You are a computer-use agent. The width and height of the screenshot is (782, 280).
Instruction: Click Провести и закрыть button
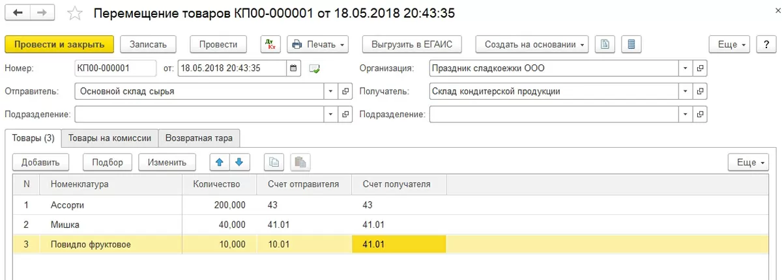click(59, 44)
